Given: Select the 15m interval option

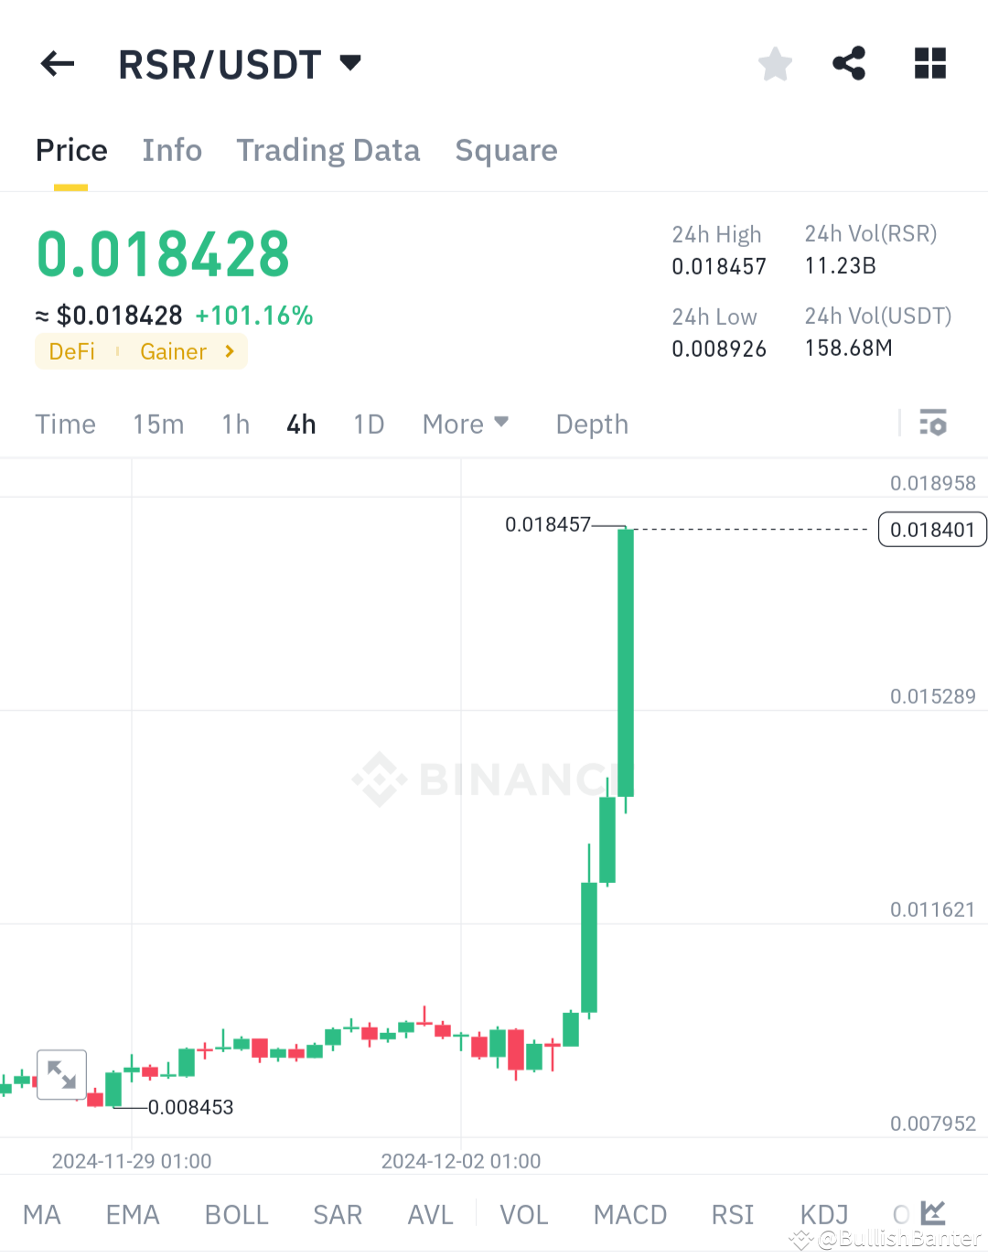Looking at the screenshot, I should point(158,423).
